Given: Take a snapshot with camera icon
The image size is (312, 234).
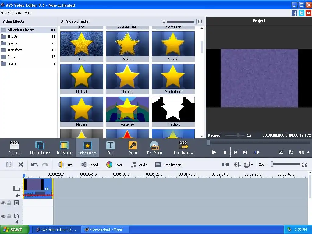Looking at the screenshot, I should (291, 152).
